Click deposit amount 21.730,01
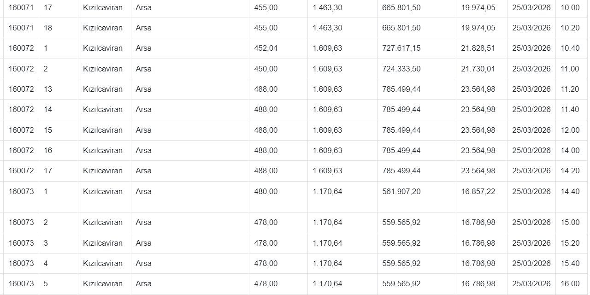The height and width of the screenshot is (295, 590). point(478,69)
